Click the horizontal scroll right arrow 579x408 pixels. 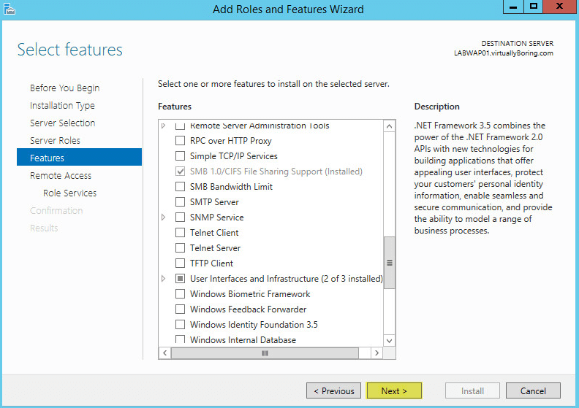[x=376, y=353]
